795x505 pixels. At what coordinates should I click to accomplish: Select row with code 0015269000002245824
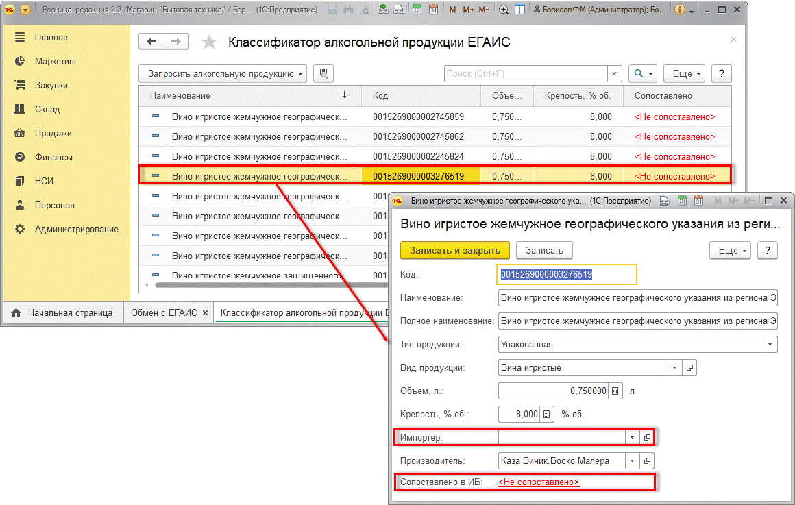pos(435,156)
